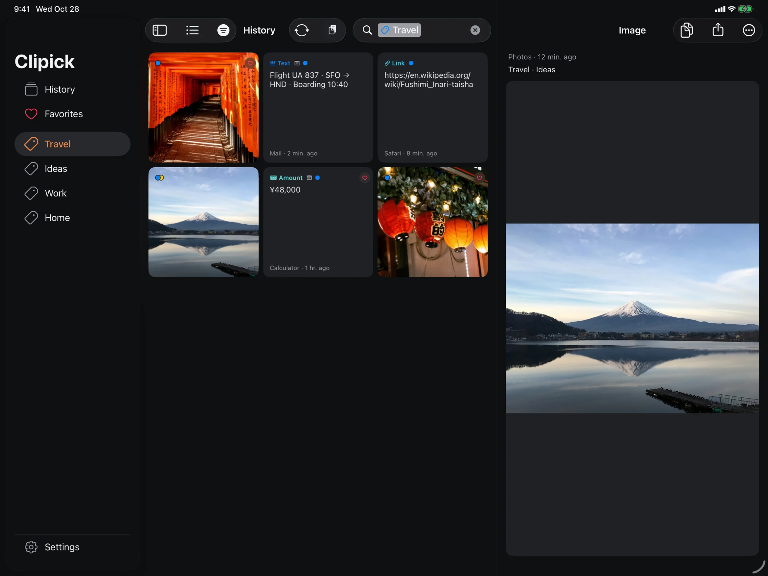The width and height of the screenshot is (768, 576).
Task: Open Settings at sidebar bottom
Action: pos(72,547)
